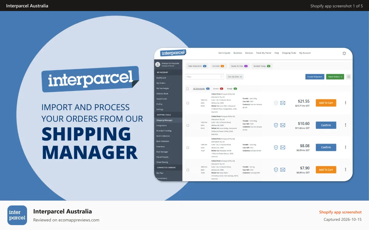Click the envelope icon on the $10.60 shipment
Viewport: 369px width, 230px height.
pos(283,125)
